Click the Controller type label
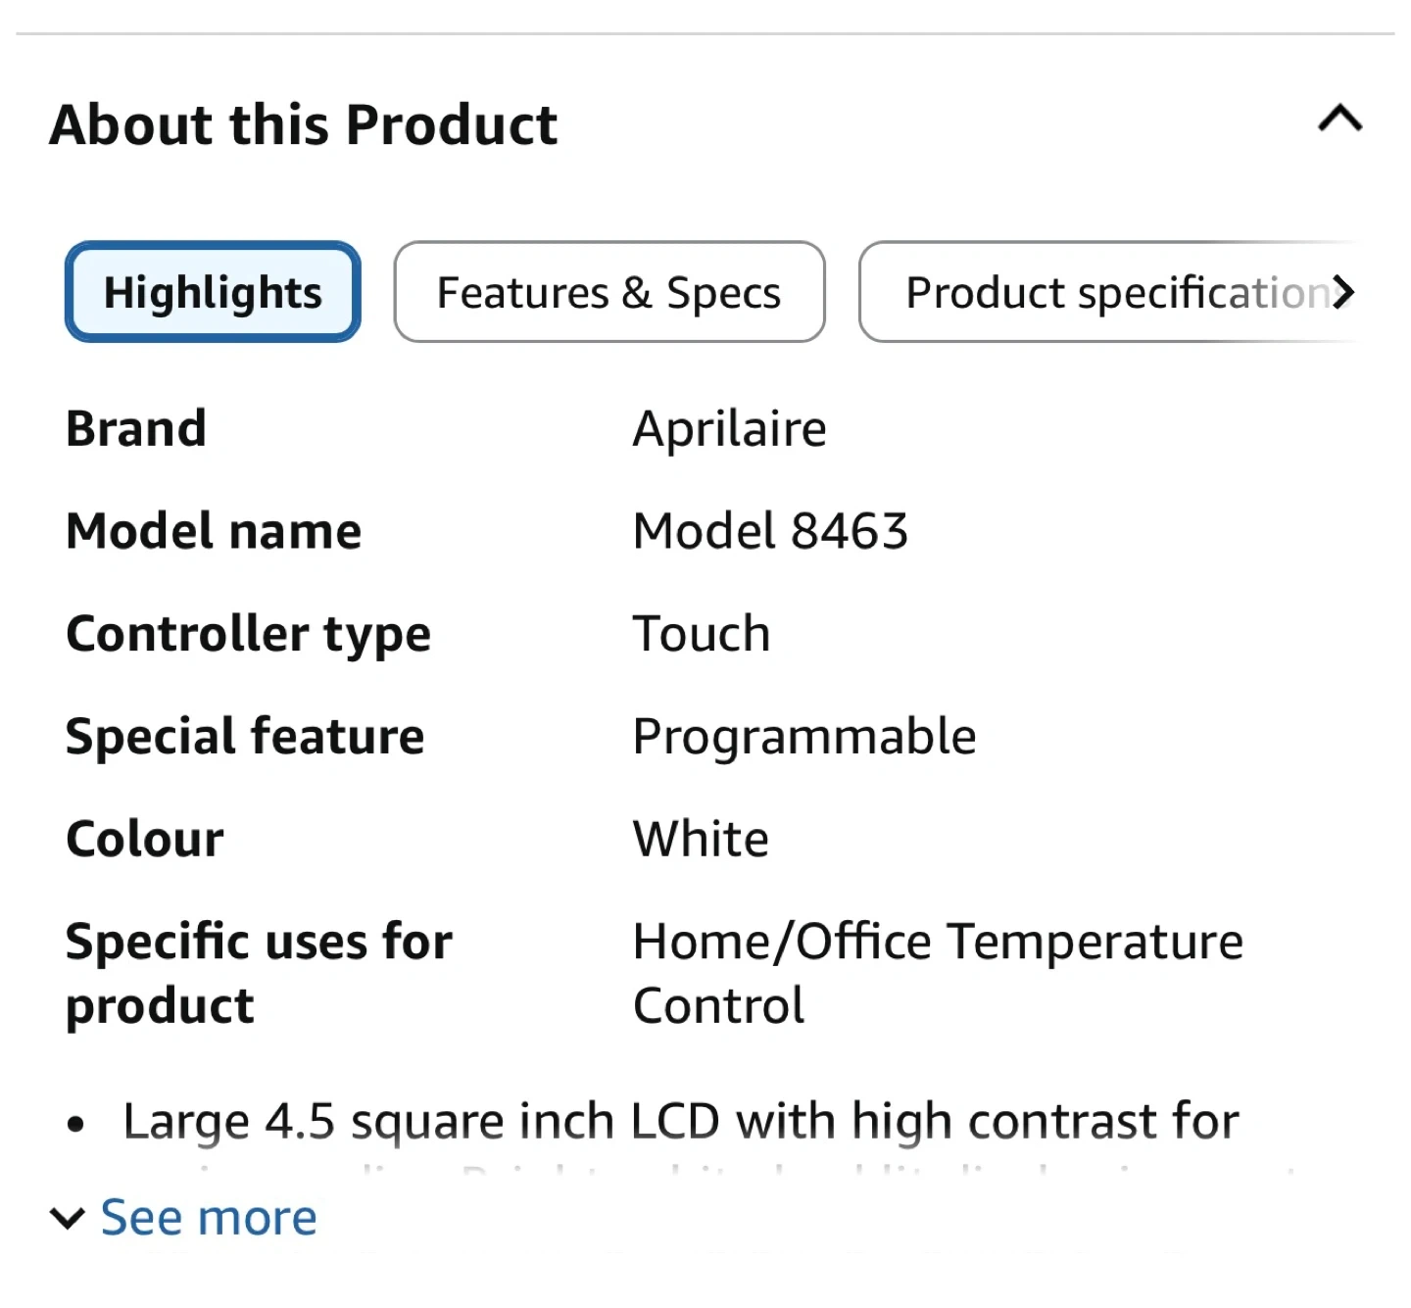Screen dimensions: 1411x1308 248,634
